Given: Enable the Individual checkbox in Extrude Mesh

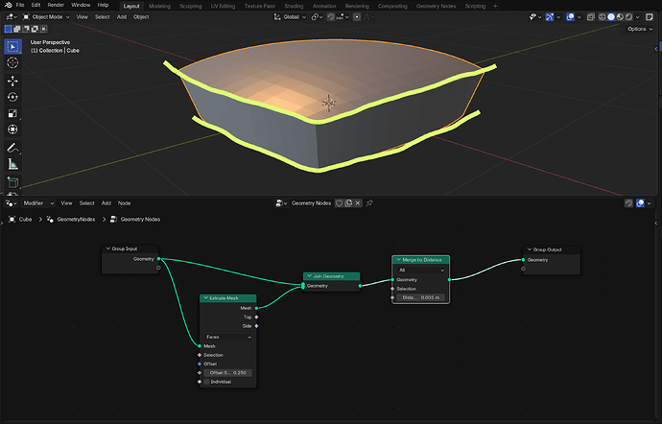Looking at the screenshot, I should 206,382.
